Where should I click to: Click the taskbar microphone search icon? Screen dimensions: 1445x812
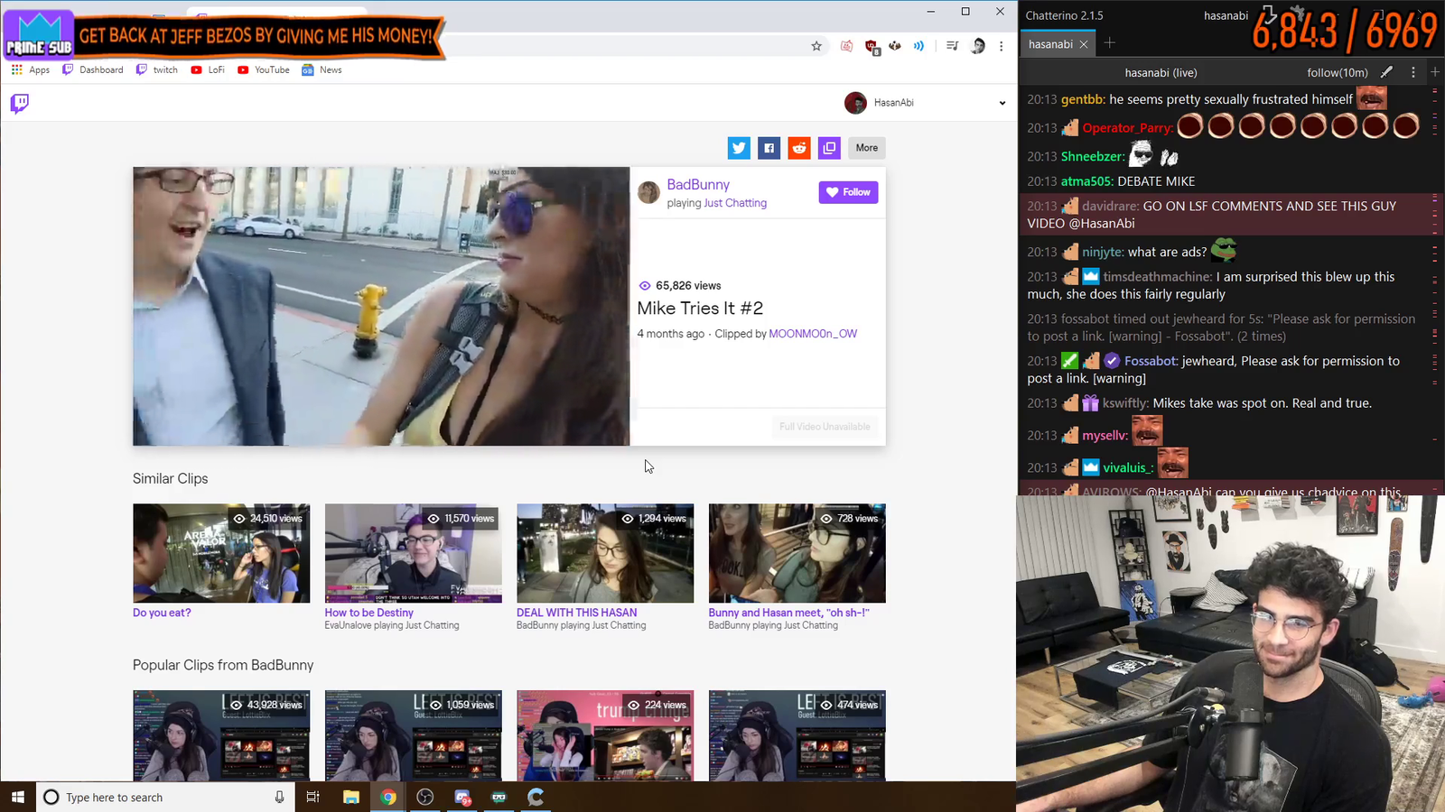279,797
